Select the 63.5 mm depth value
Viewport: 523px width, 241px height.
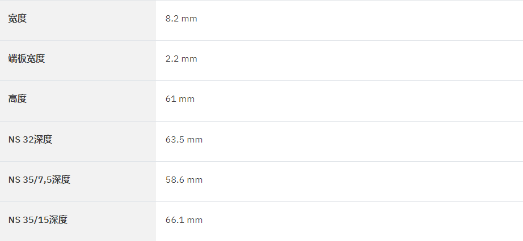184,140
